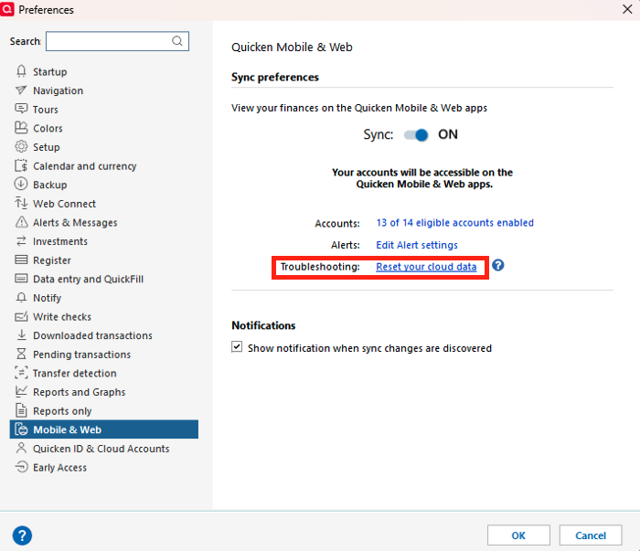Click the Calendar and currency icon
The width and height of the screenshot is (640, 551).
(21, 165)
